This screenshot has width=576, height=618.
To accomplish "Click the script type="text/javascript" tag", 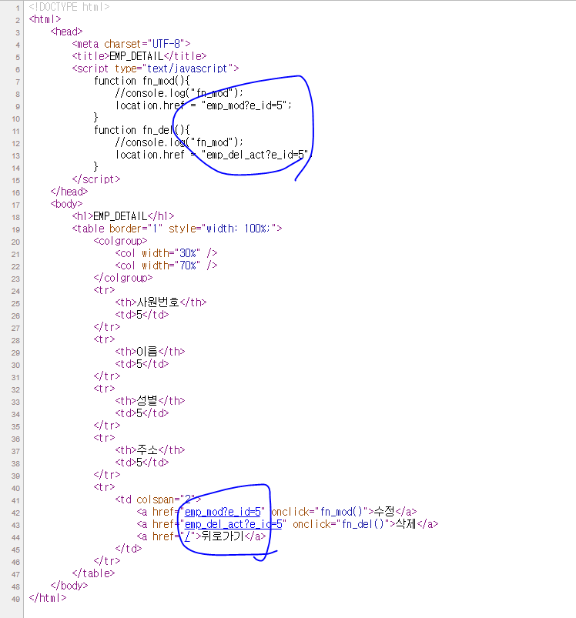I will point(156,68).
